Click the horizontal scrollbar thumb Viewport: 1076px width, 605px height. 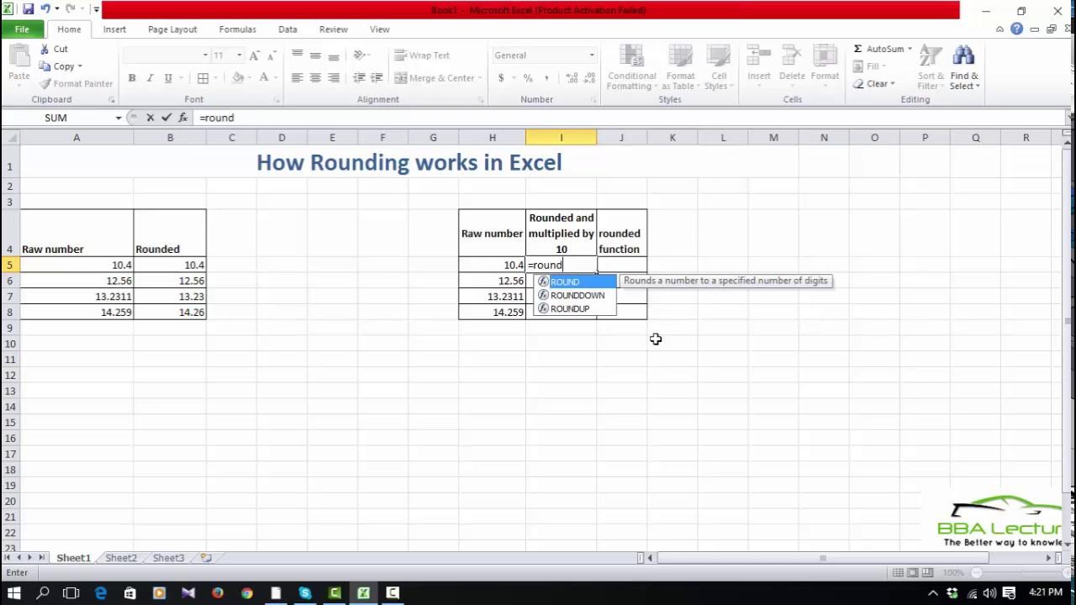(823, 558)
